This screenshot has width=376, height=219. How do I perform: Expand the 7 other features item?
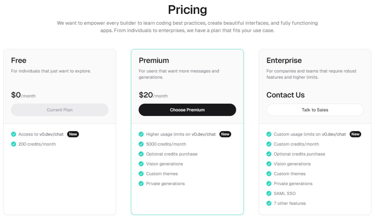pyautogui.click(x=290, y=203)
